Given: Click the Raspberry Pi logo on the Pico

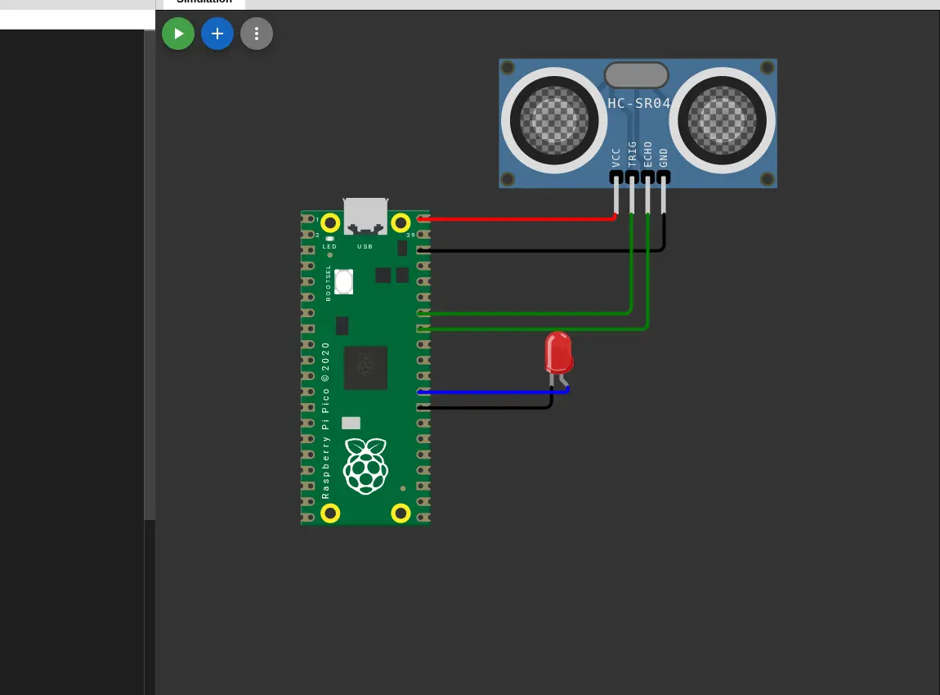Looking at the screenshot, I should (x=365, y=467).
